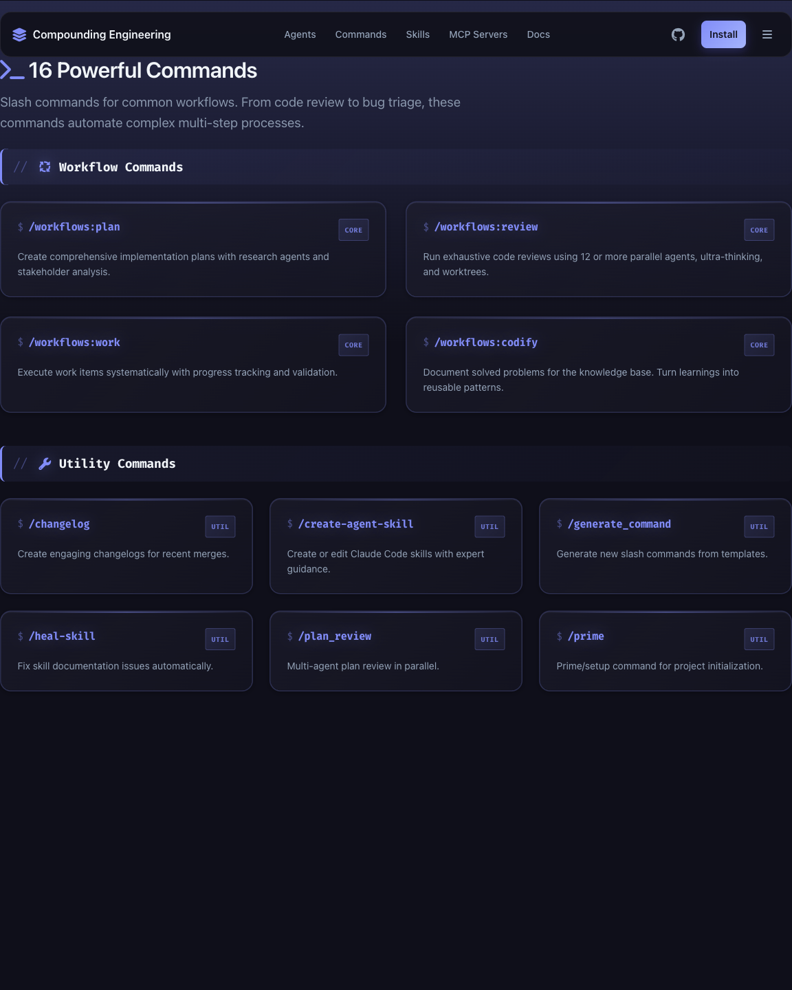The height and width of the screenshot is (990, 792).
Task: Click the Utility Commands wrench icon
Action: [x=45, y=464]
